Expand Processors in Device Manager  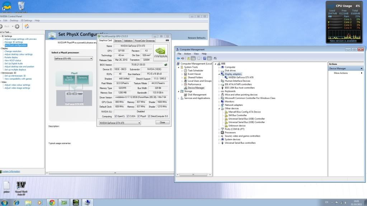pyautogui.click(x=219, y=133)
